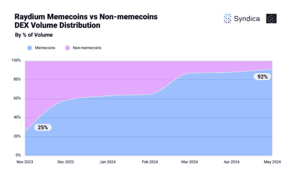Select the Dec 2023 axis label
This screenshot has width=289, height=176.
65,162
